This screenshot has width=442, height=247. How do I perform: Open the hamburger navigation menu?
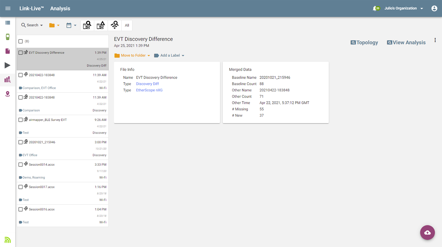coord(8,8)
